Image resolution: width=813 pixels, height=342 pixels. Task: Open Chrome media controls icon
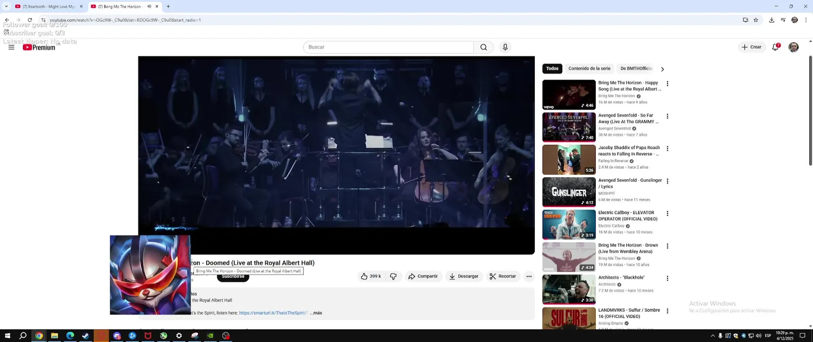(783, 20)
